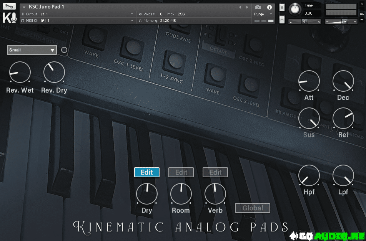Toggle the PV button

[x=362, y=20]
